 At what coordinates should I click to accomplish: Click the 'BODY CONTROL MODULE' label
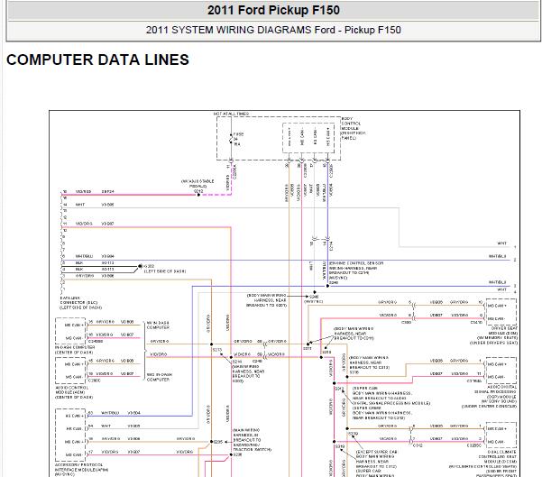[354, 128]
